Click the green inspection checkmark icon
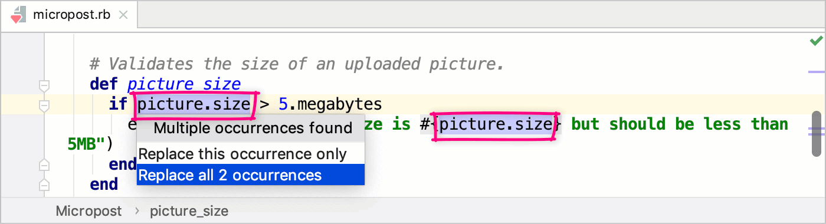The width and height of the screenshot is (826, 224). (816, 40)
